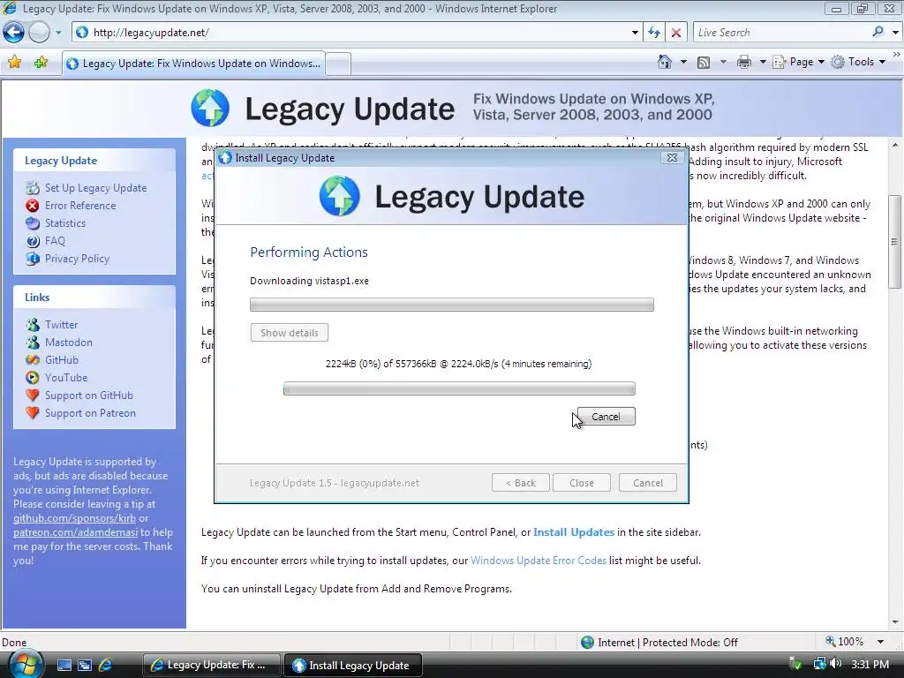Viewport: 904px width, 678px height.
Task: Open patreon.com/adamdemasi link
Action: (x=76, y=532)
